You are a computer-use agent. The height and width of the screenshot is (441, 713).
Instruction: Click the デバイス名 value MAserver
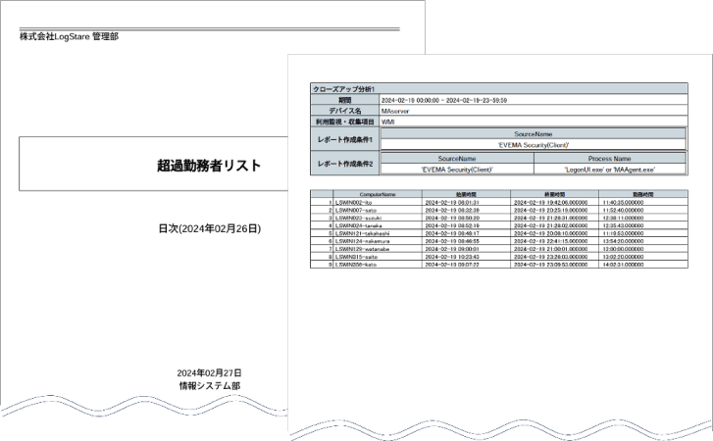396,111
